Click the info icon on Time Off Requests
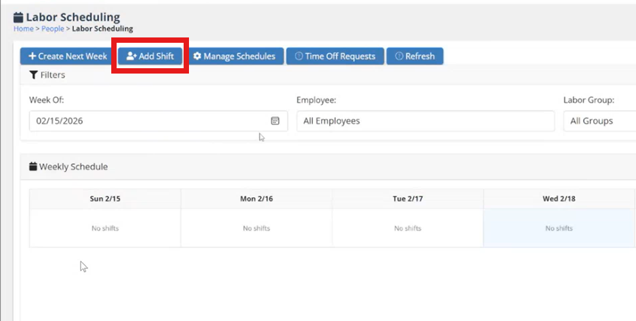The width and height of the screenshot is (636, 321). [299, 56]
